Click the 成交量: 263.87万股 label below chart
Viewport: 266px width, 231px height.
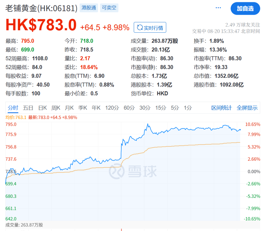24,225
